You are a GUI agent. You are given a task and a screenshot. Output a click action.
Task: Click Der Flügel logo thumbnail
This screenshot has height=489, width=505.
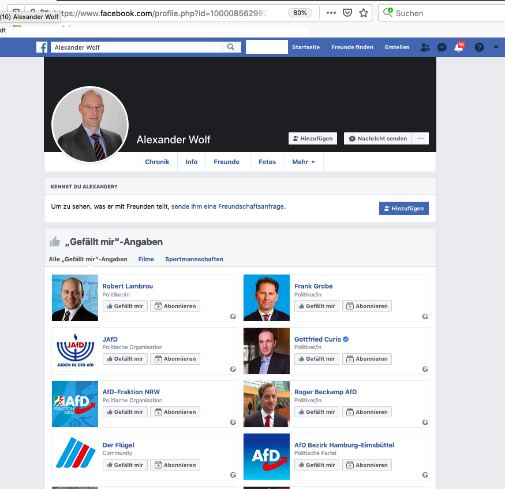tap(74, 457)
